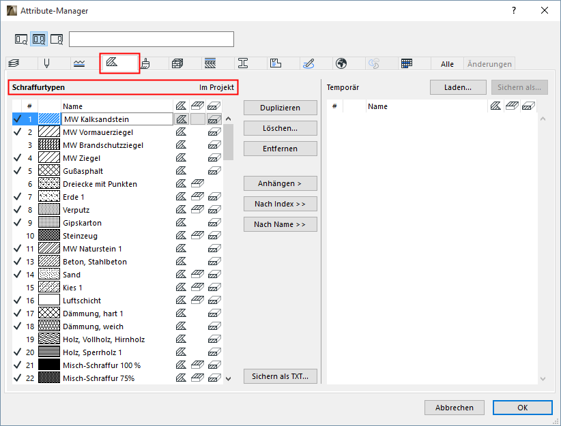Export list via Sichern als TXT...
The height and width of the screenshot is (426, 561).
pyautogui.click(x=280, y=376)
